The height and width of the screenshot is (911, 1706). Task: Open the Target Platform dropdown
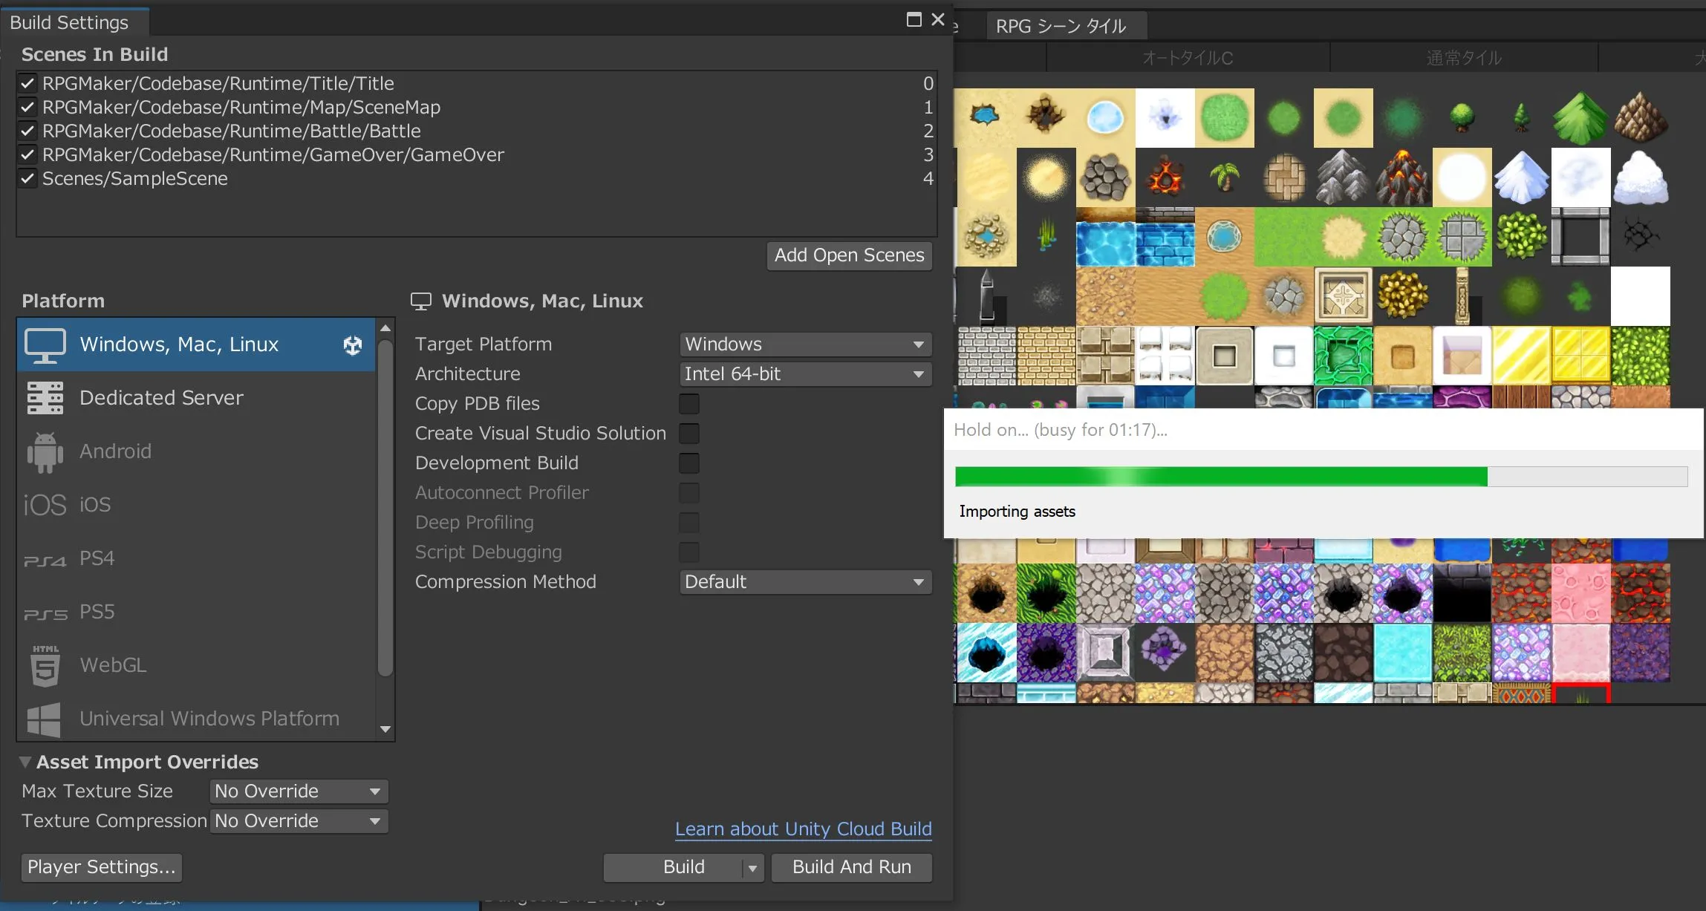point(805,345)
